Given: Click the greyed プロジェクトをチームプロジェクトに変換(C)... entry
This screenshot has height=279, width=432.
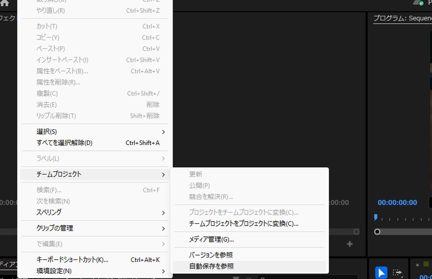Looking at the screenshot, I should (249, 212).
